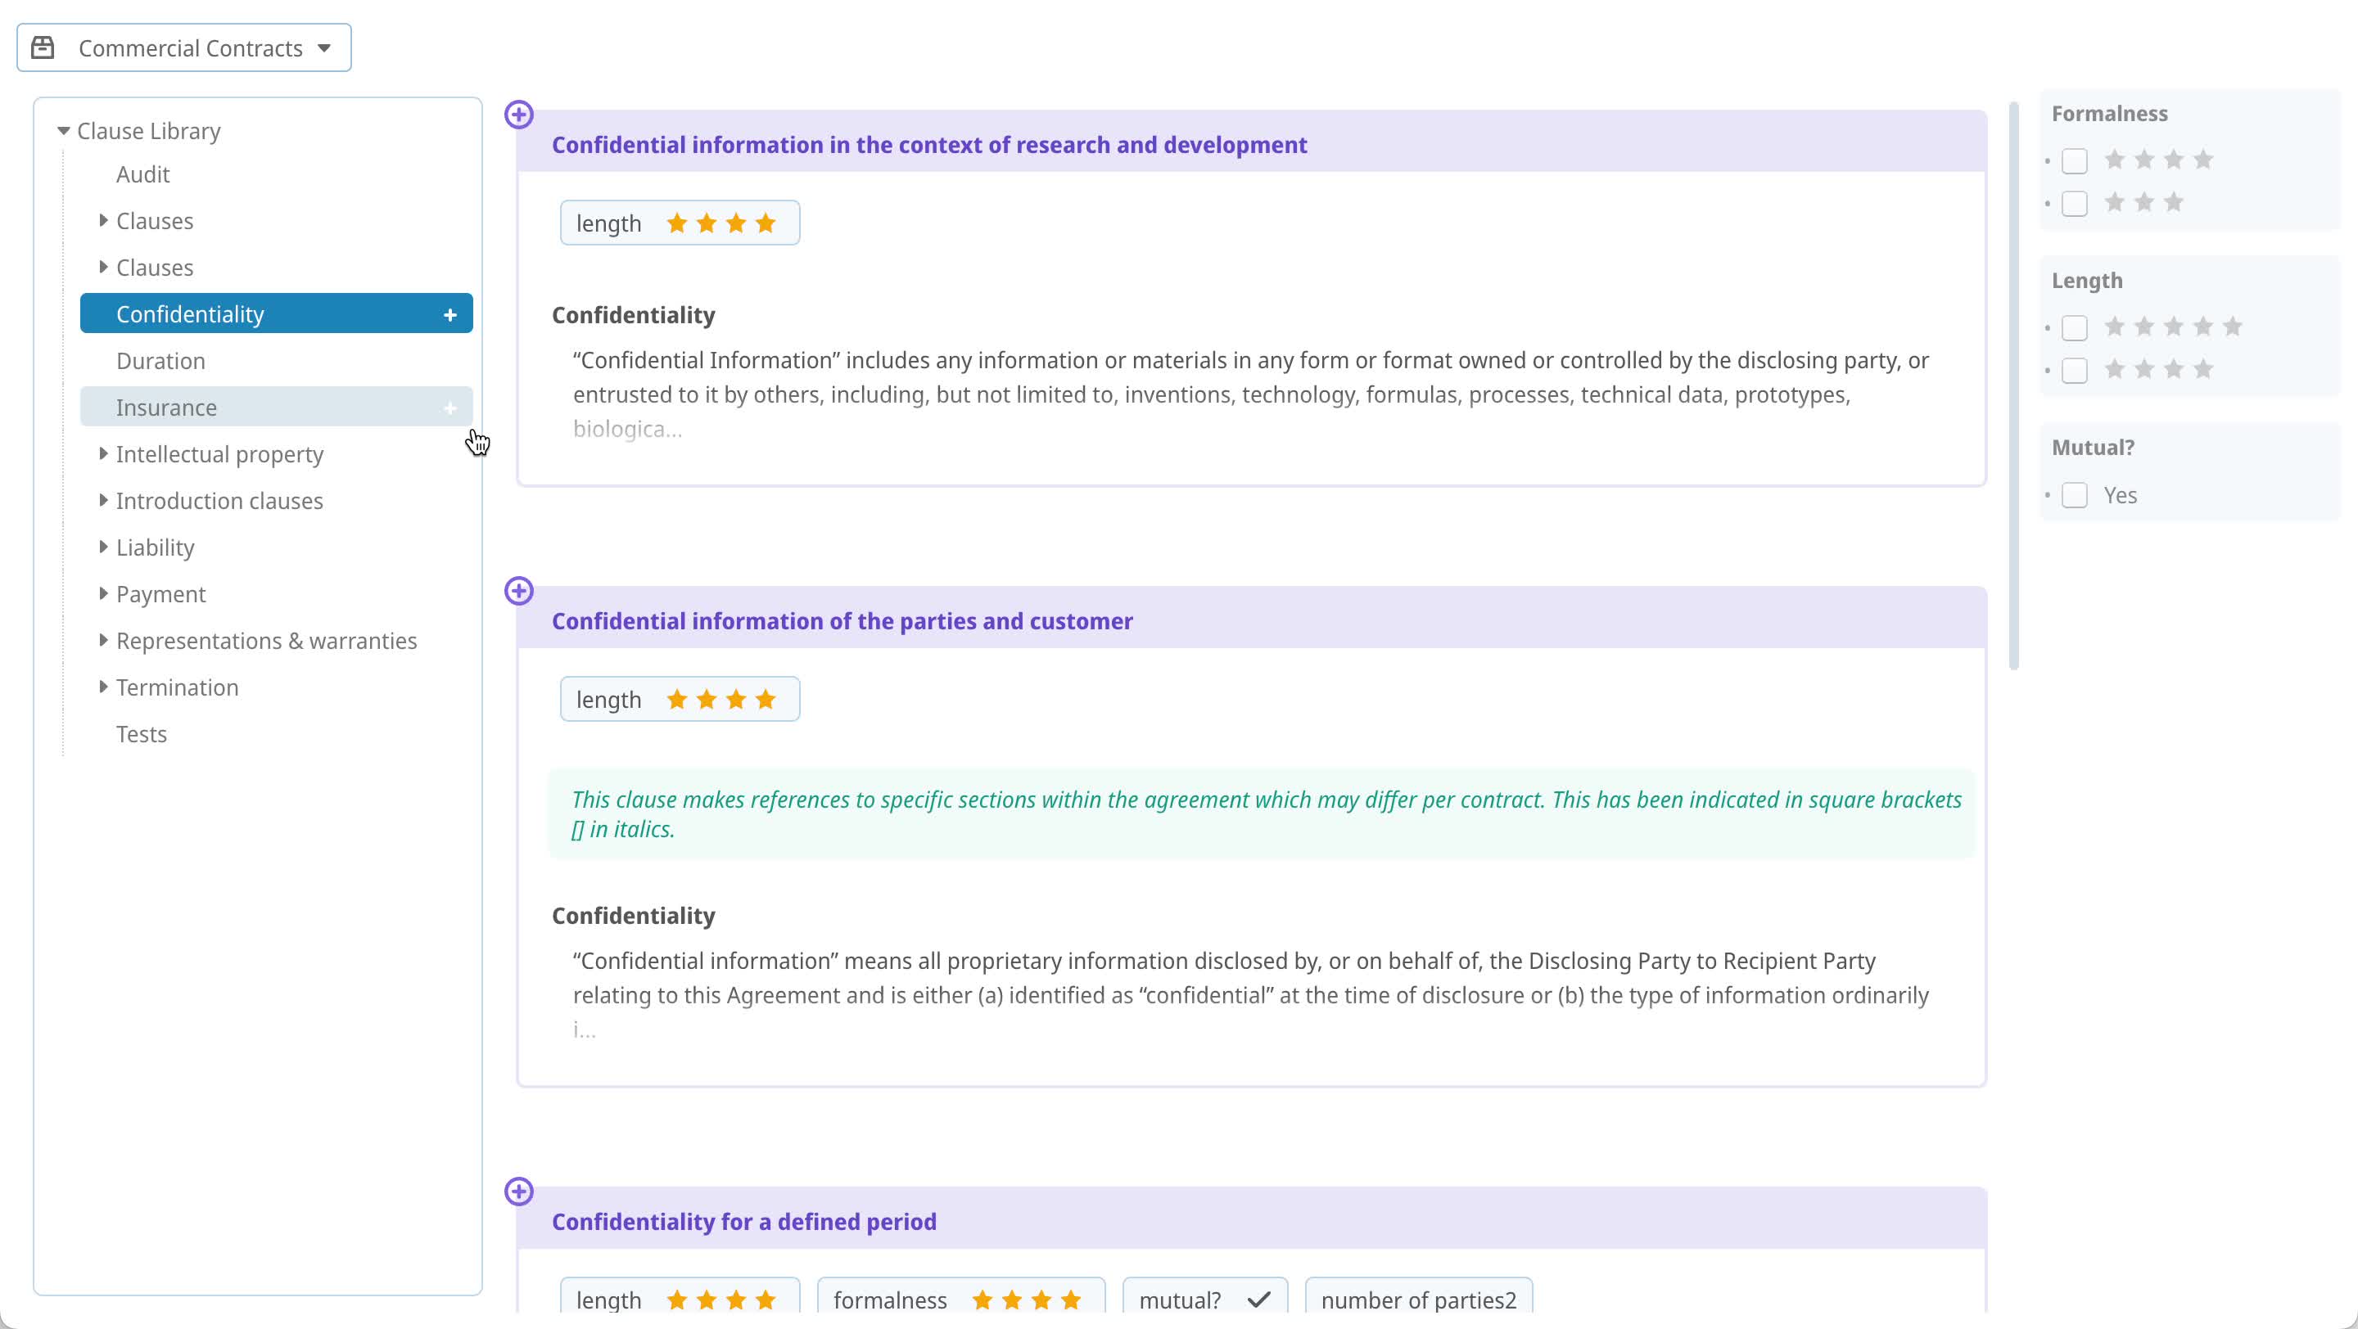2358x1329 pixels.
Task: Expand the Termination tree node
Action: 102,687
